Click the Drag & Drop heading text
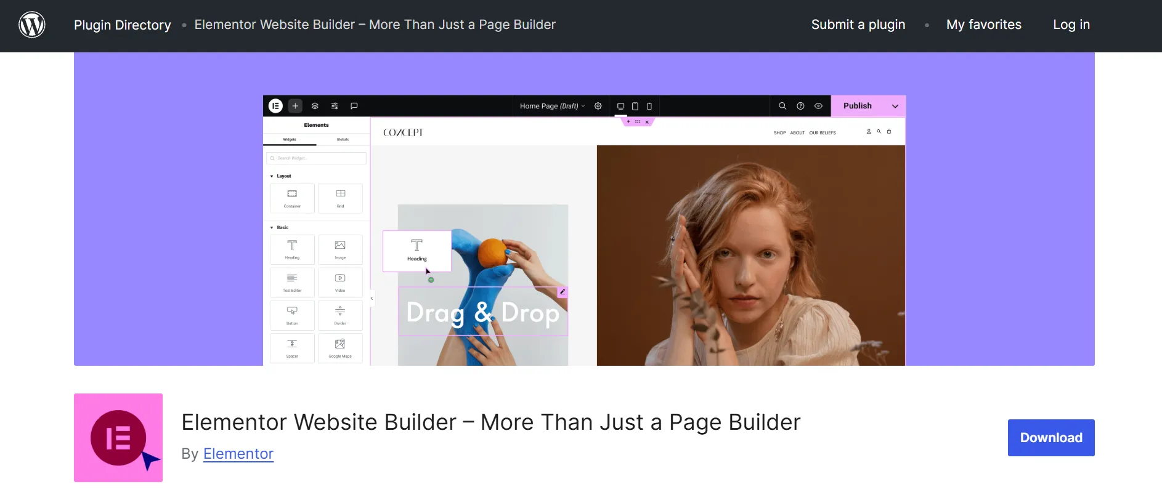 tap(483, 312)
